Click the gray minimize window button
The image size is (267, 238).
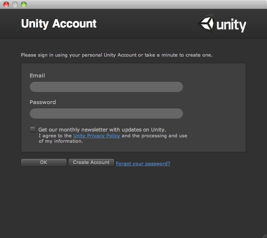pyautogui.click(x=15, y=5)
